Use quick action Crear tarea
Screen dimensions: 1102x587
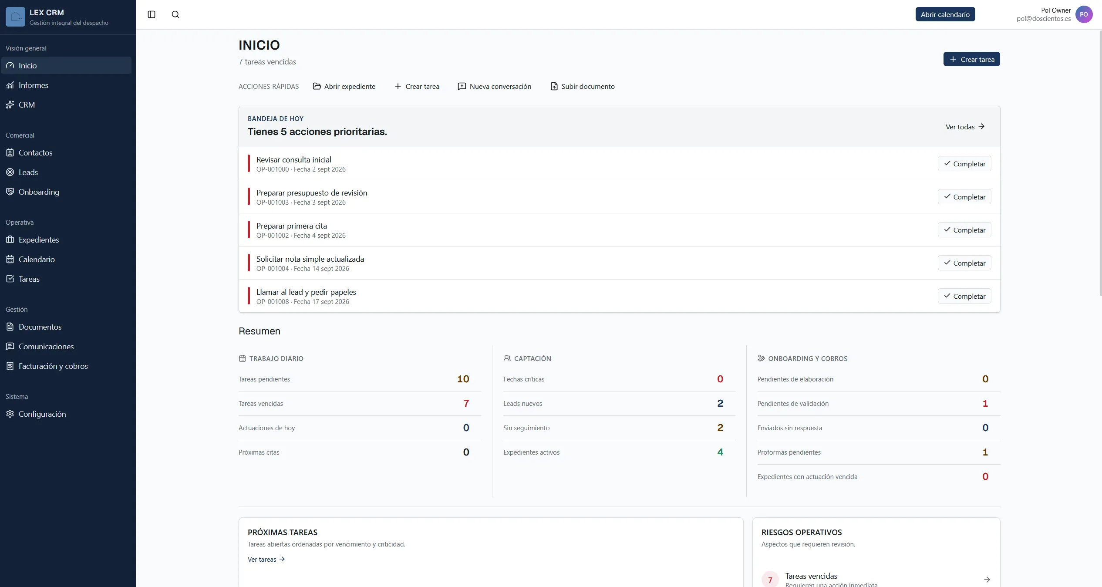[x=417, y=86]
